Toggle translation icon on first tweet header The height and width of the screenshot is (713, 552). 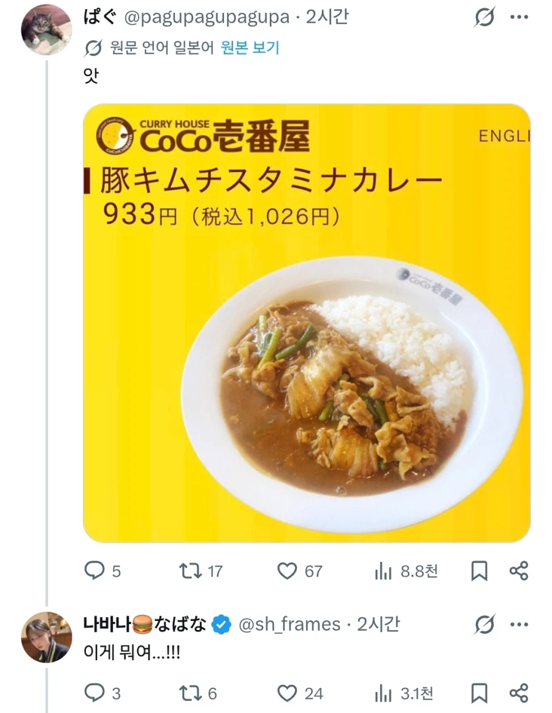point(485,18)
